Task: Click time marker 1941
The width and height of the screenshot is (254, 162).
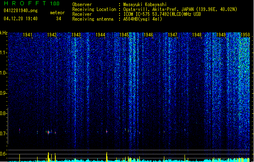Action: 27,35
